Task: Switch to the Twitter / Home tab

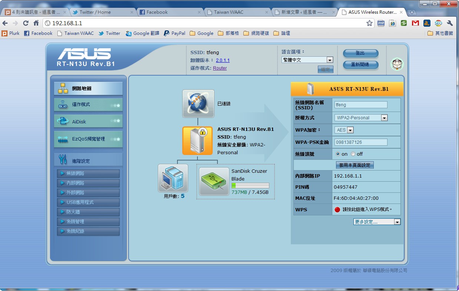Action: click(102, 12)
